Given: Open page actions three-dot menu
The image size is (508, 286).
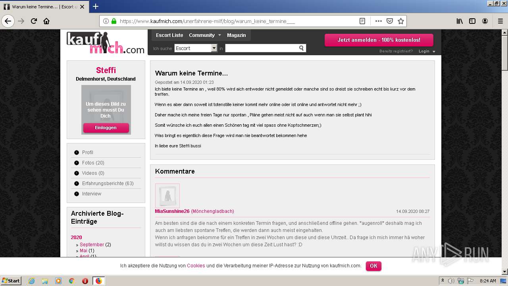Looking at the screenshot, I should [379, 21].
